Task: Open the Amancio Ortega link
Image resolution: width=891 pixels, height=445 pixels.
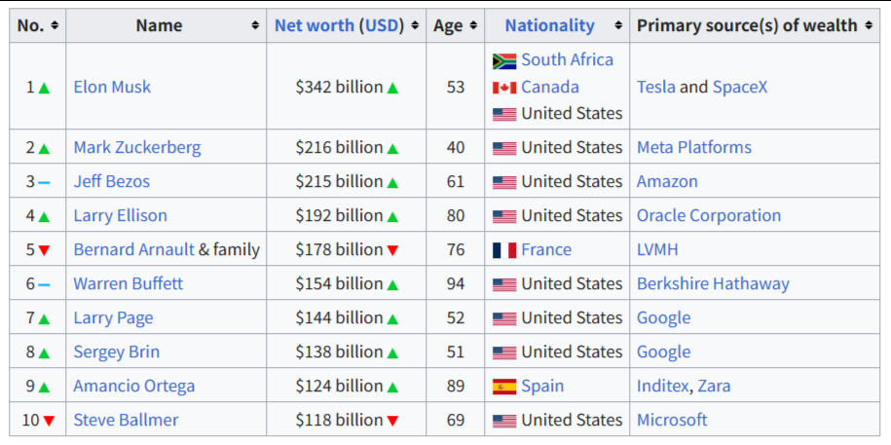Action: click(134, 386)
